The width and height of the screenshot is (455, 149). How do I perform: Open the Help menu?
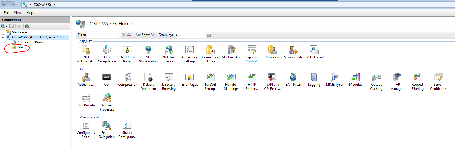tap(30, 13)
